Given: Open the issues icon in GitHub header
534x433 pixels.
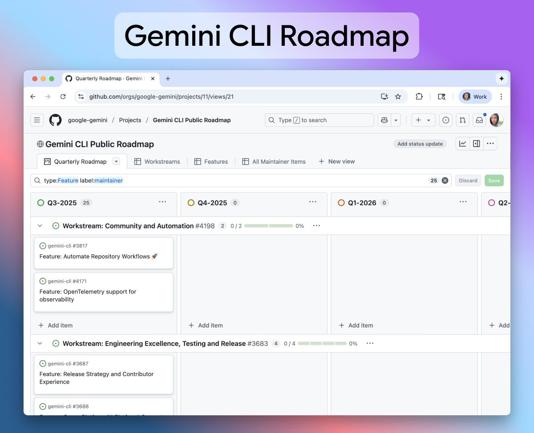Looking at the screenshot, I should (446, 120).
